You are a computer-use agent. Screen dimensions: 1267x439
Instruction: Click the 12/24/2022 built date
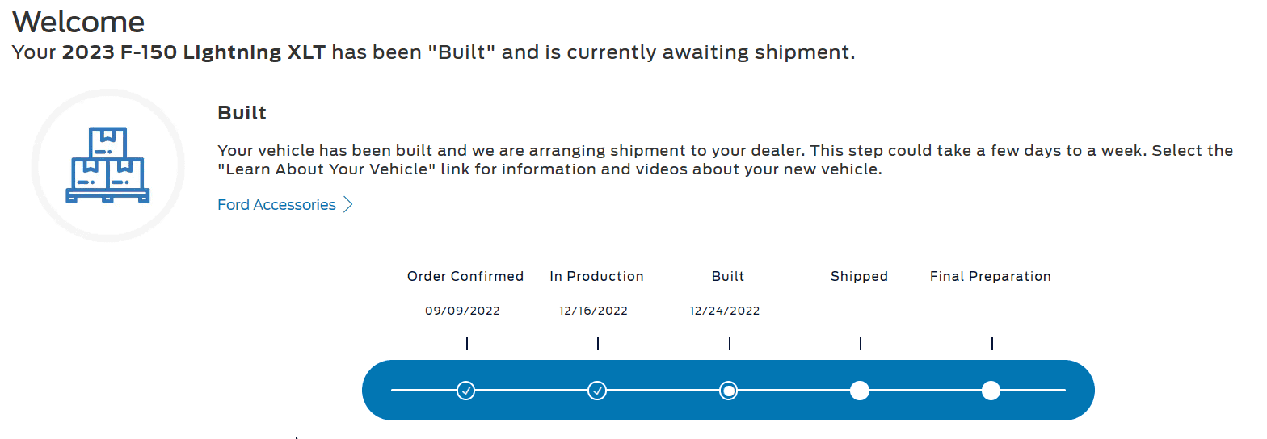click(725, 311)
